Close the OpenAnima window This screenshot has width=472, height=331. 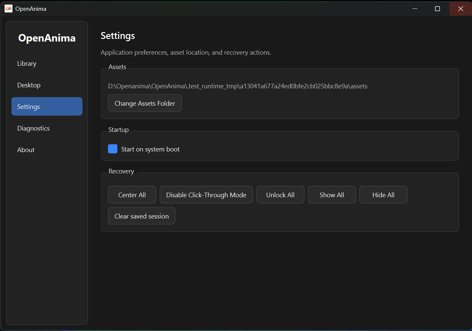click(460, 9)
